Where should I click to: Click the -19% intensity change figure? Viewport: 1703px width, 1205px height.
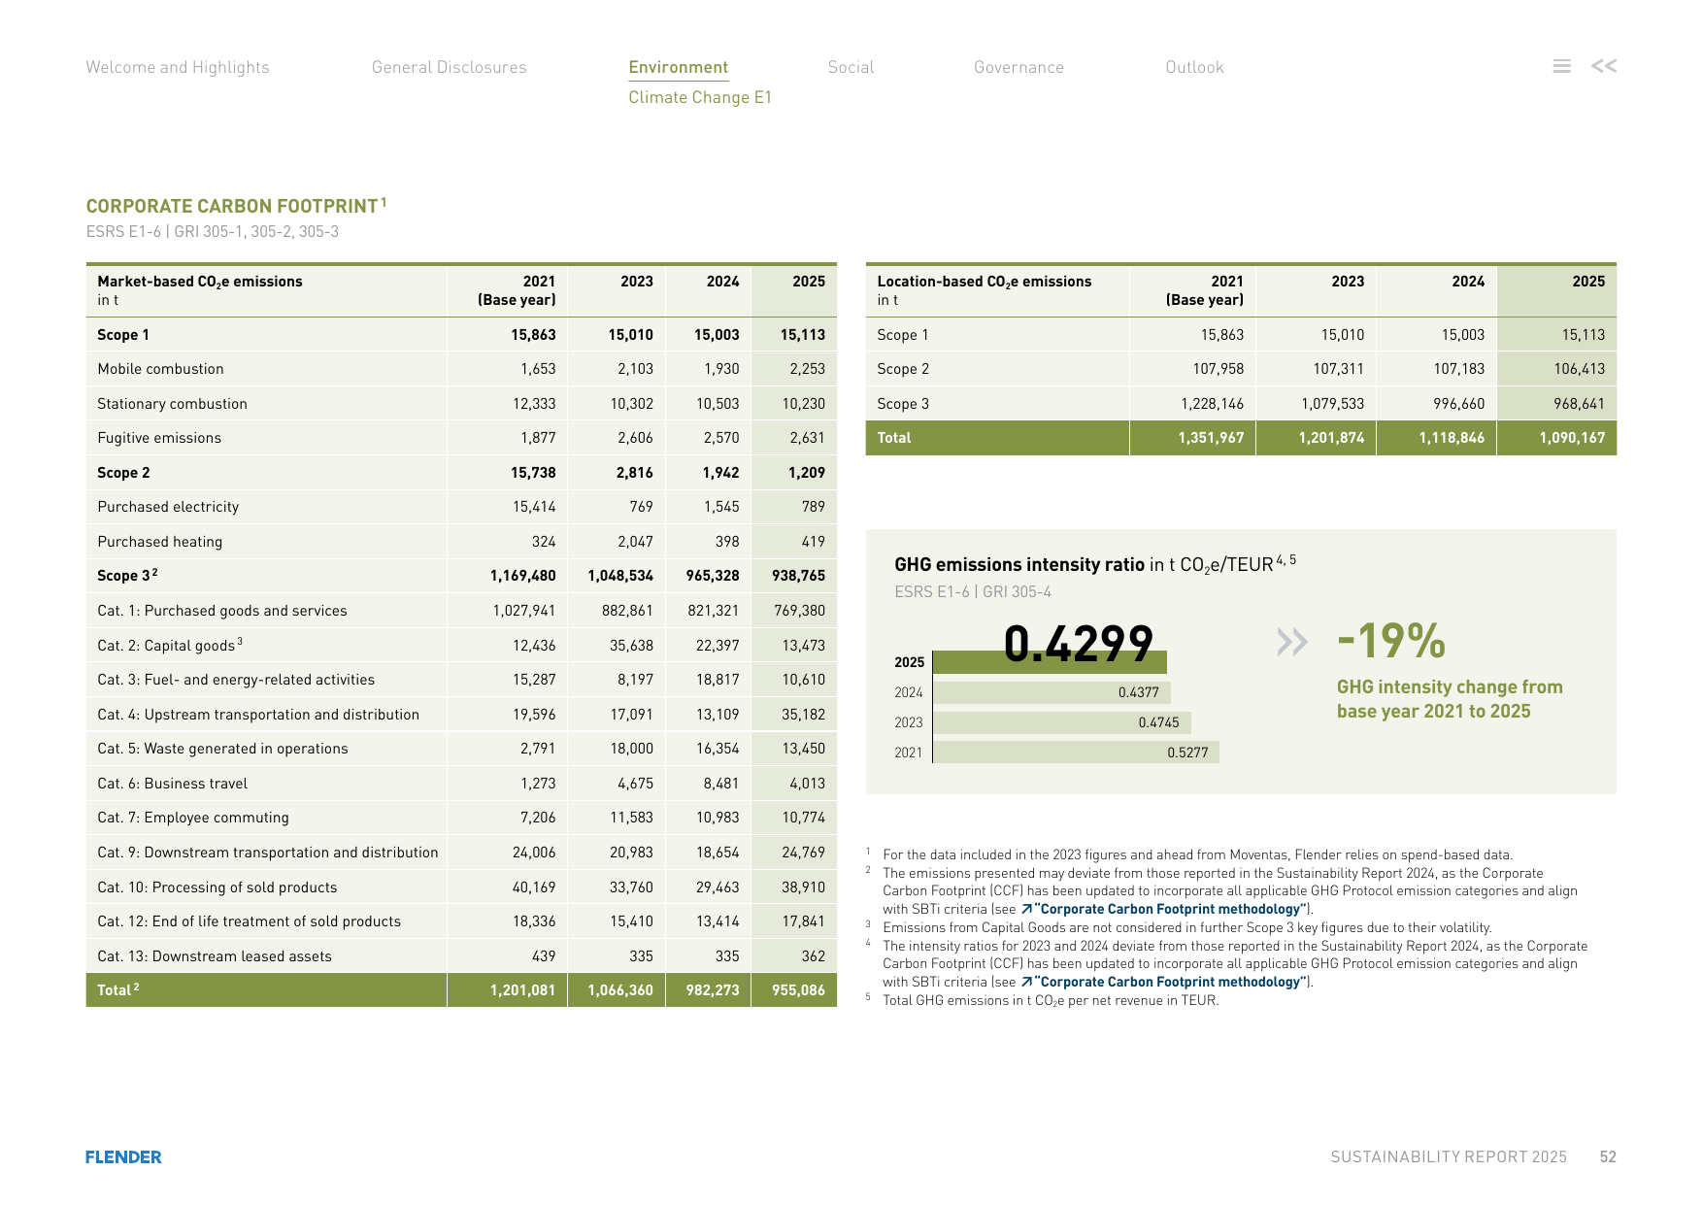(1391, 641)
